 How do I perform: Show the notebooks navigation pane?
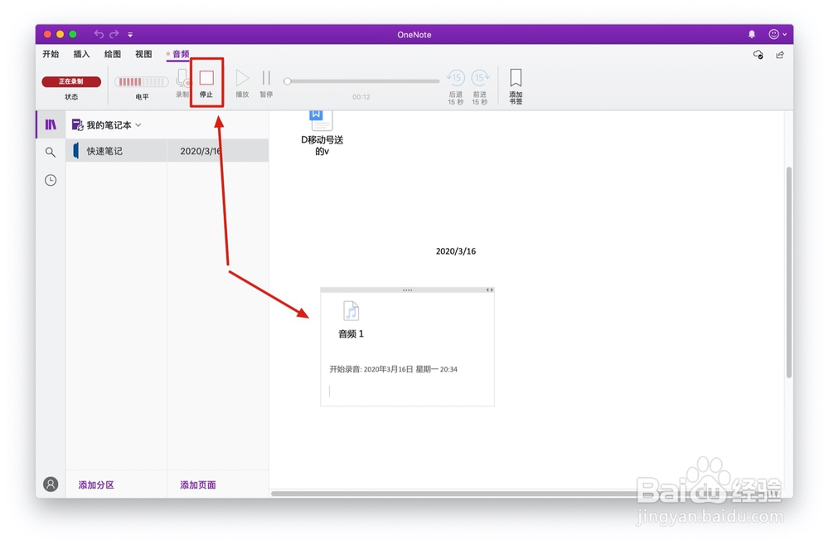click(x=51, y=125)
